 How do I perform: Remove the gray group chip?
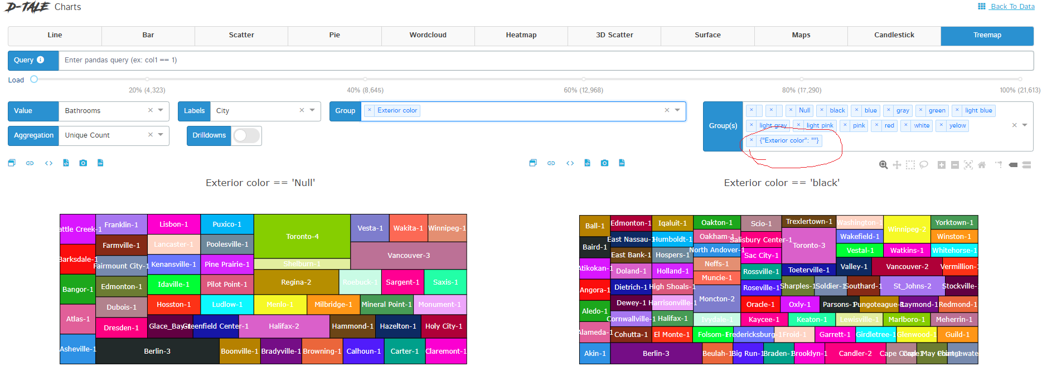pyautogui.click(x=889, y=110)
